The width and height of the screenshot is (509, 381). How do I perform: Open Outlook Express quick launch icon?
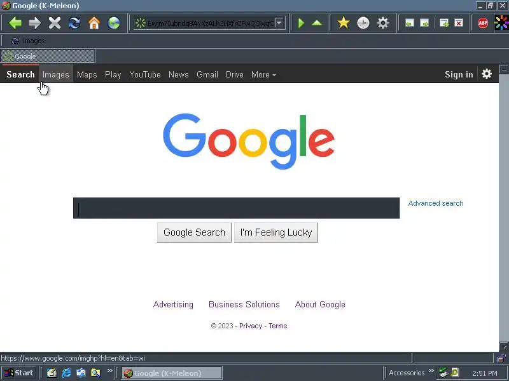pos(81,373)
